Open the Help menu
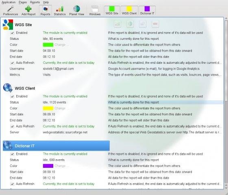This screenshot has height=195, width=228. pos(46,2)
